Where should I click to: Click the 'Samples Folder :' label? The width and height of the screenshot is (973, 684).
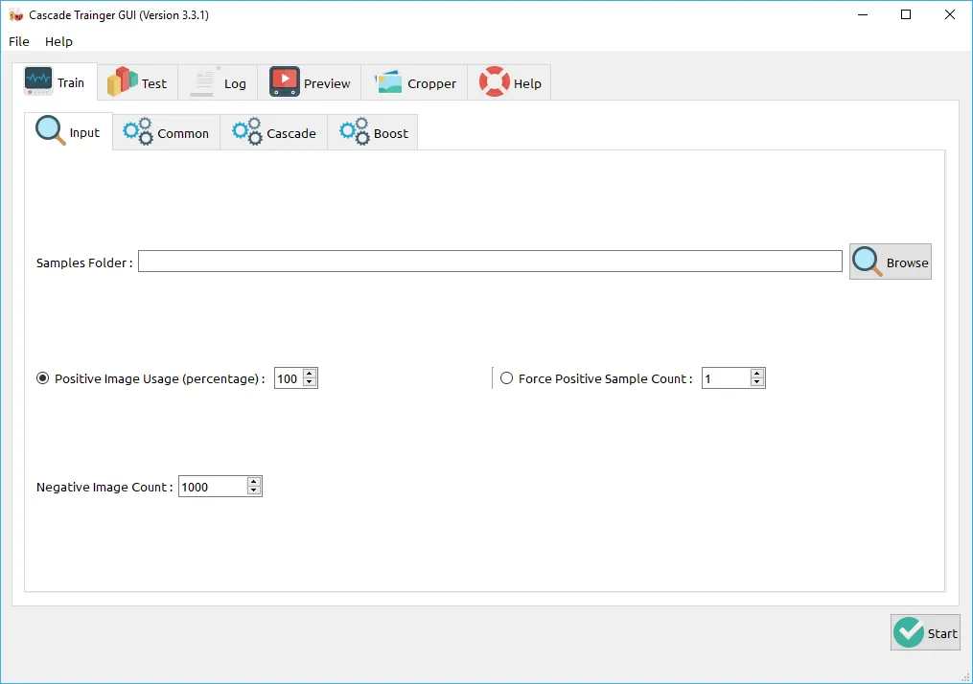(x=84, y=262)
